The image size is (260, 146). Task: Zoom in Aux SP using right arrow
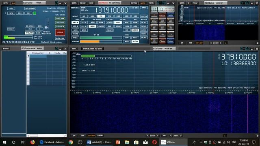221,43
